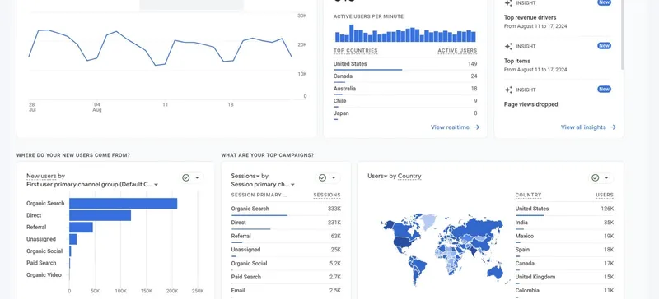Click New users metric label
The height and width of the screenshot is (299, 659).
click(x=42, y=176)
